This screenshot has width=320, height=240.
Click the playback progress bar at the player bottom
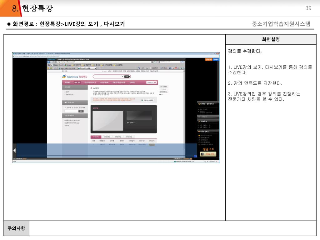tap(100, 159)
